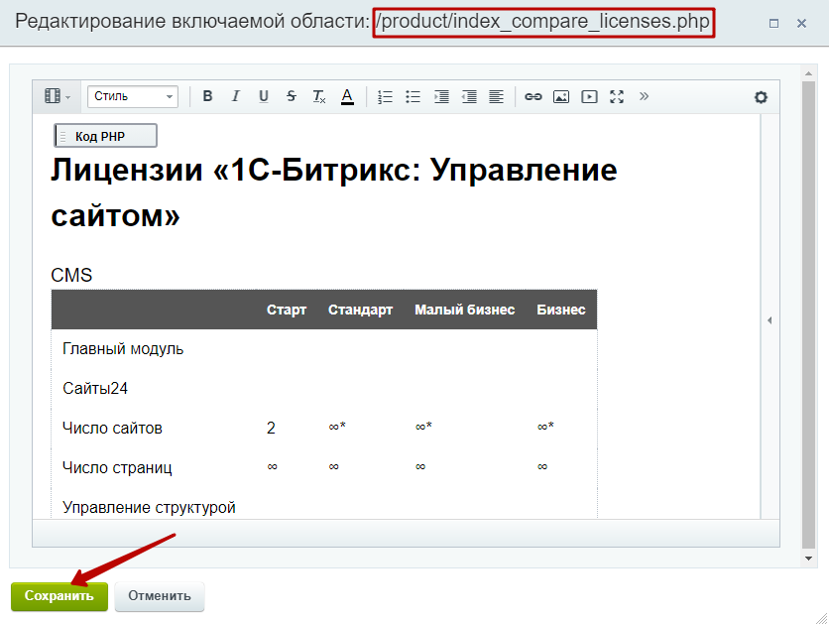Toggle bold formatting
The image size is (829, 625).
[x=208, y=96]
